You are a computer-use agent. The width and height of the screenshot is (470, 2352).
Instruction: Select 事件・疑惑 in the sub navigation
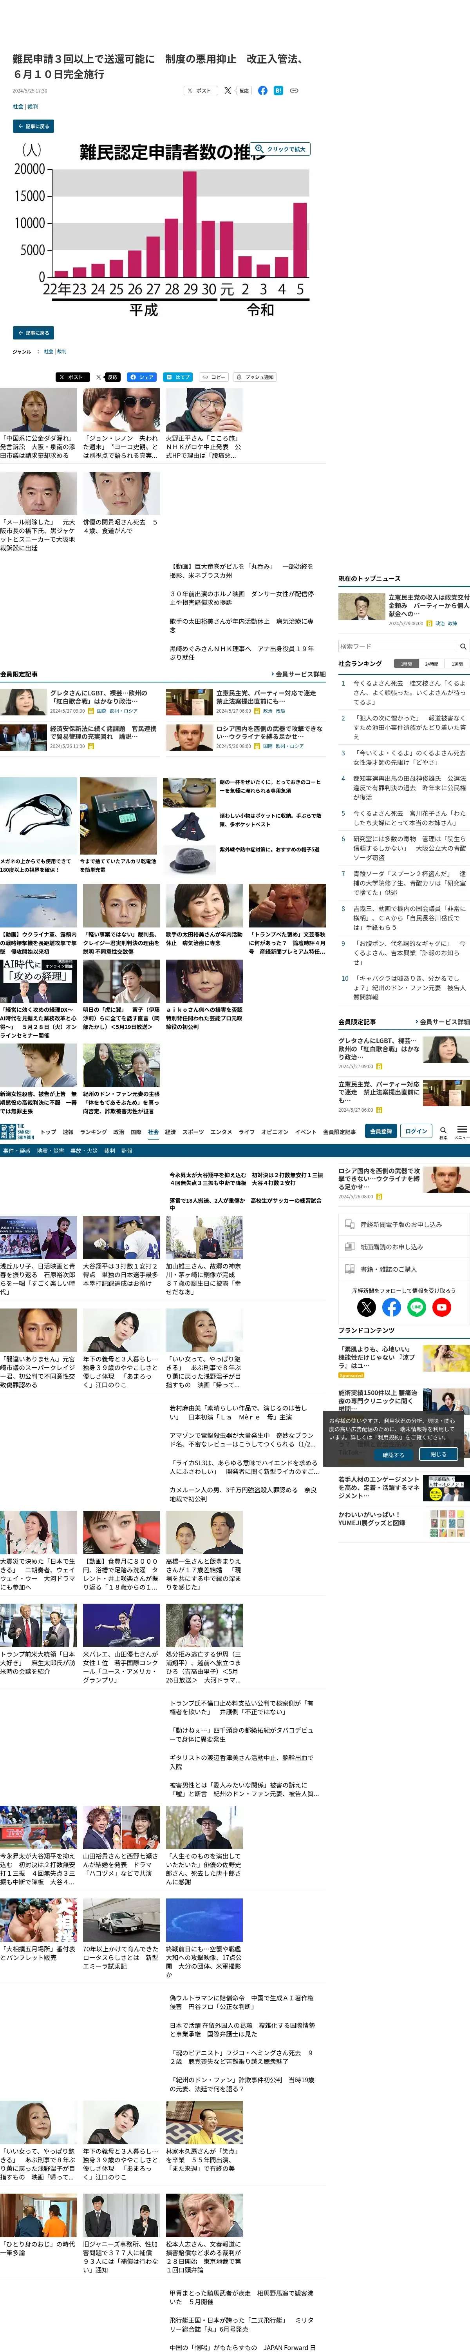click(17, 1151)
